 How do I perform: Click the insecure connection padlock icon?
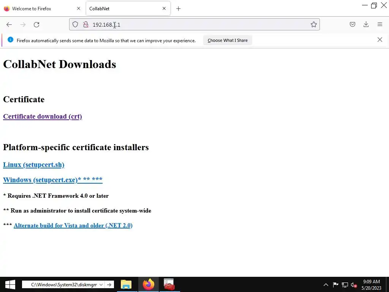pyautogui.click(x=86, y=24)
